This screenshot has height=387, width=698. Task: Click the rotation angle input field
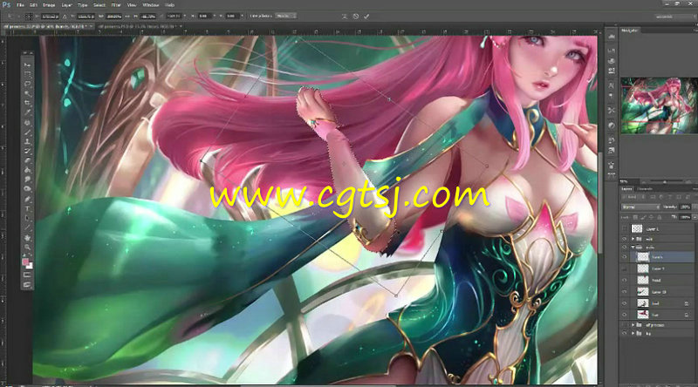coord(175,16)
